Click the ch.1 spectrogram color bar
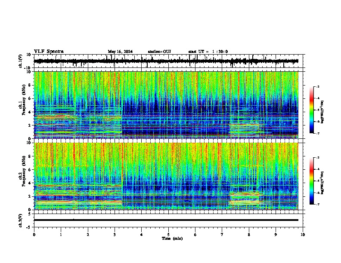The height and width of the screenshot is (263, 341). (311, 110)
